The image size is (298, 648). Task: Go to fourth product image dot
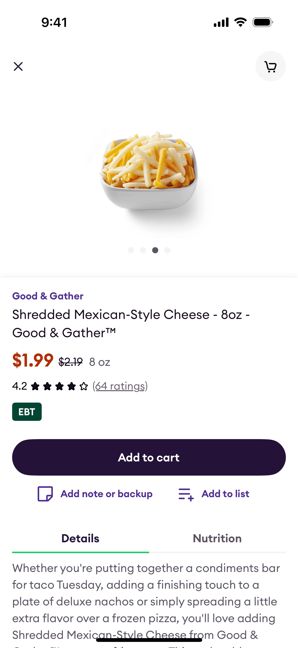(167, 250)
